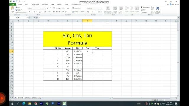Viewport: 189px width, 106px height.
Task: Cancel the formula entry with X
Action: (x=32, y=18)
